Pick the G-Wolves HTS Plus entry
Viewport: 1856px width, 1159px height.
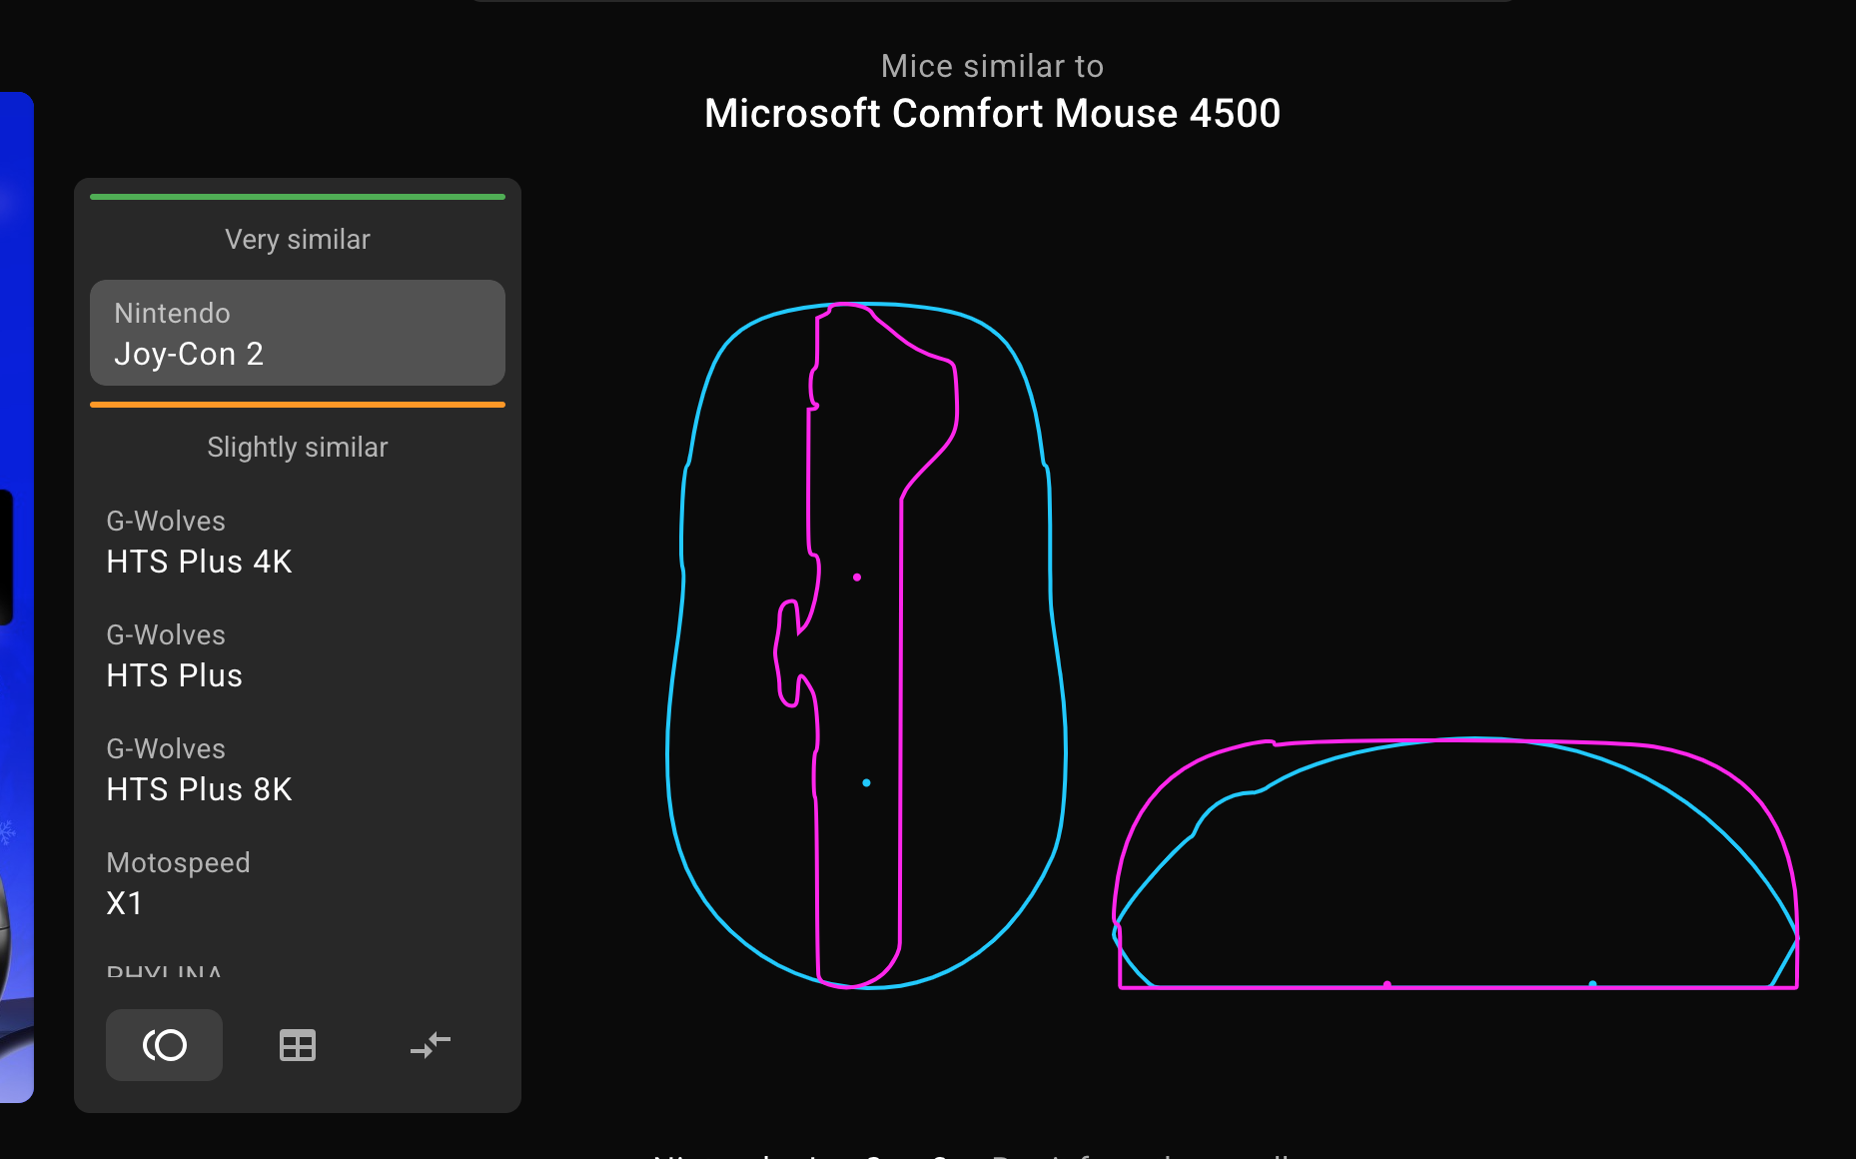tap(298, 655)
